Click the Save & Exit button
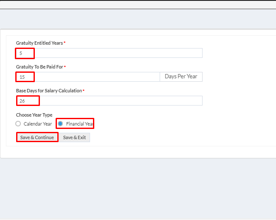 74,137
